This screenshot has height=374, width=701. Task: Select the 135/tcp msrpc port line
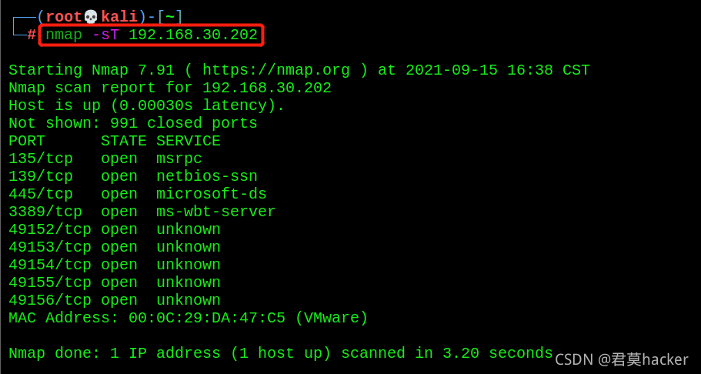(x=105, y=159)
